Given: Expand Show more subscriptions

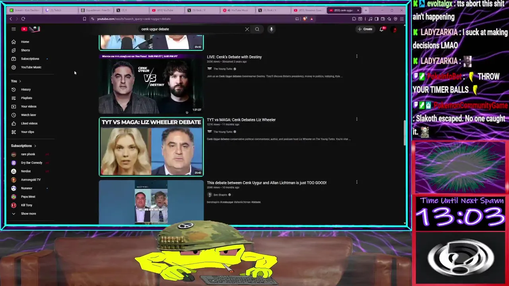Looking at the screenshot, I should click(x=28, y=214).
